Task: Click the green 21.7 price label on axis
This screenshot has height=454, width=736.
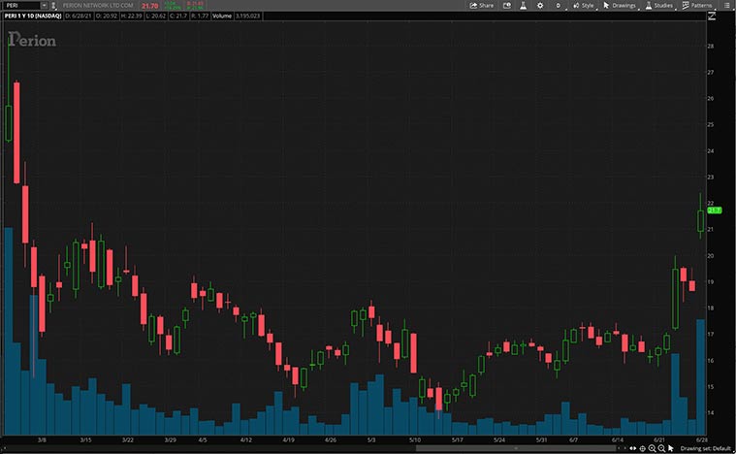Action: [713, 211]
